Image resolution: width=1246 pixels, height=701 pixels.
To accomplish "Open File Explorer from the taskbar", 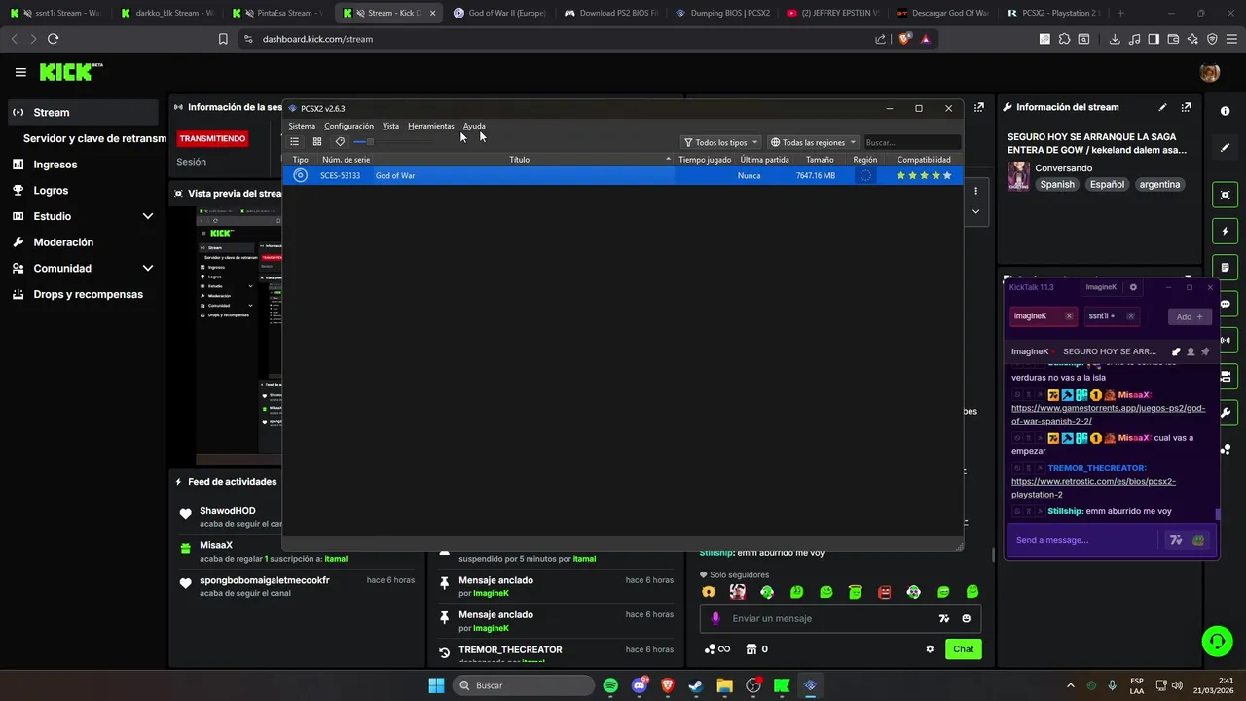I will coord(724,685).
